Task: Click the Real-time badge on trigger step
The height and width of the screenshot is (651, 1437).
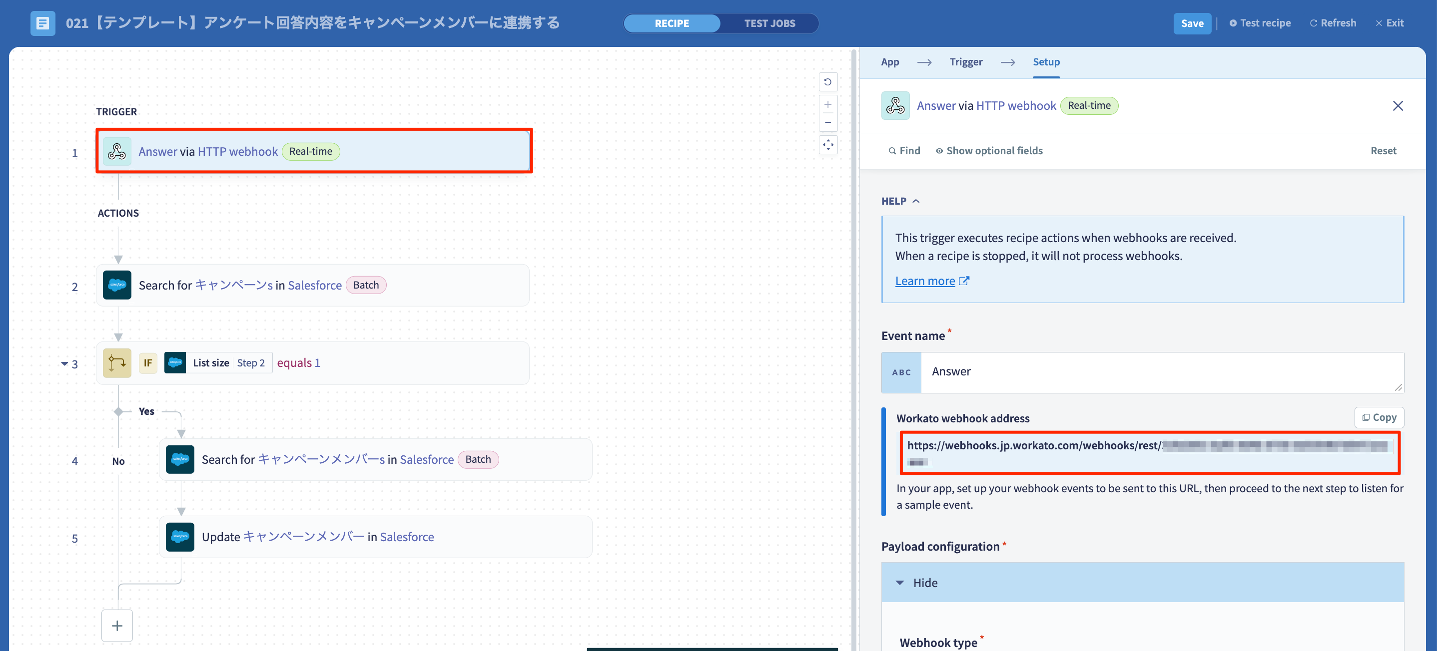Action: point(310,151)
